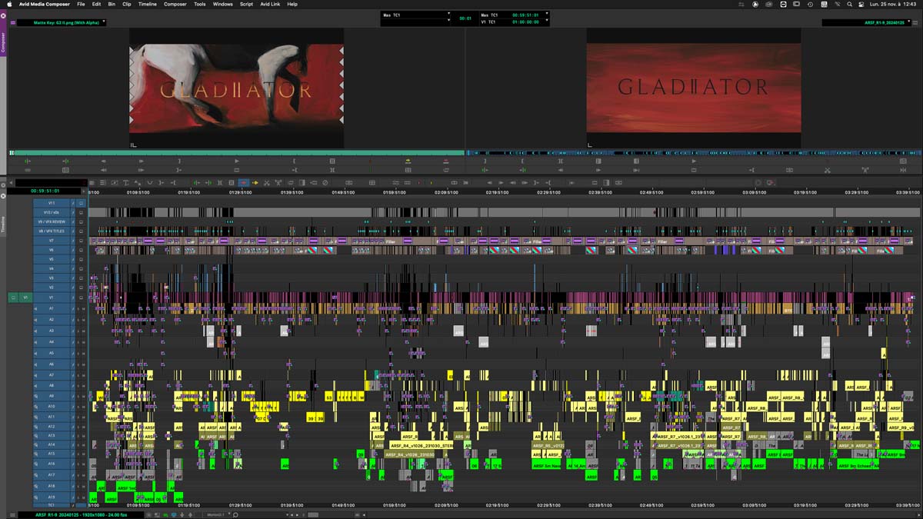Viewport: 923px width, 519px height.
Task: Open the ARSF R1-9_20240125 record clip menu
Action: coord(868,22)
